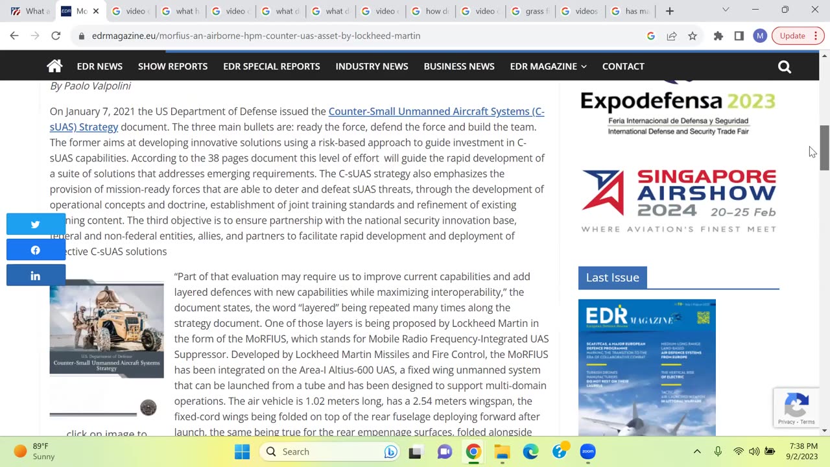The height and width of the screenshot is (467, 830).
Task: Share article via Twitter button
Action: [x=36, y=224]
